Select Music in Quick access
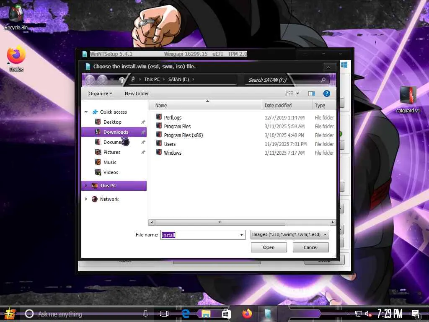The height and width of the screenshot is (322, 429). pos(110,162)
